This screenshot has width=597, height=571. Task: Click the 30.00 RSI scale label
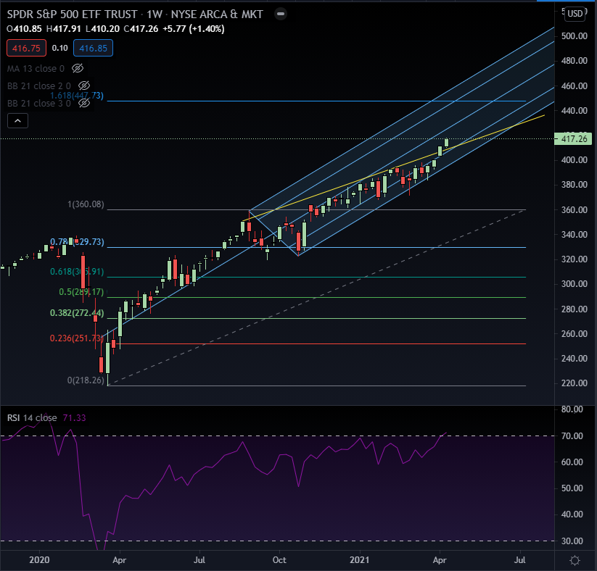(x=572, y=541)
